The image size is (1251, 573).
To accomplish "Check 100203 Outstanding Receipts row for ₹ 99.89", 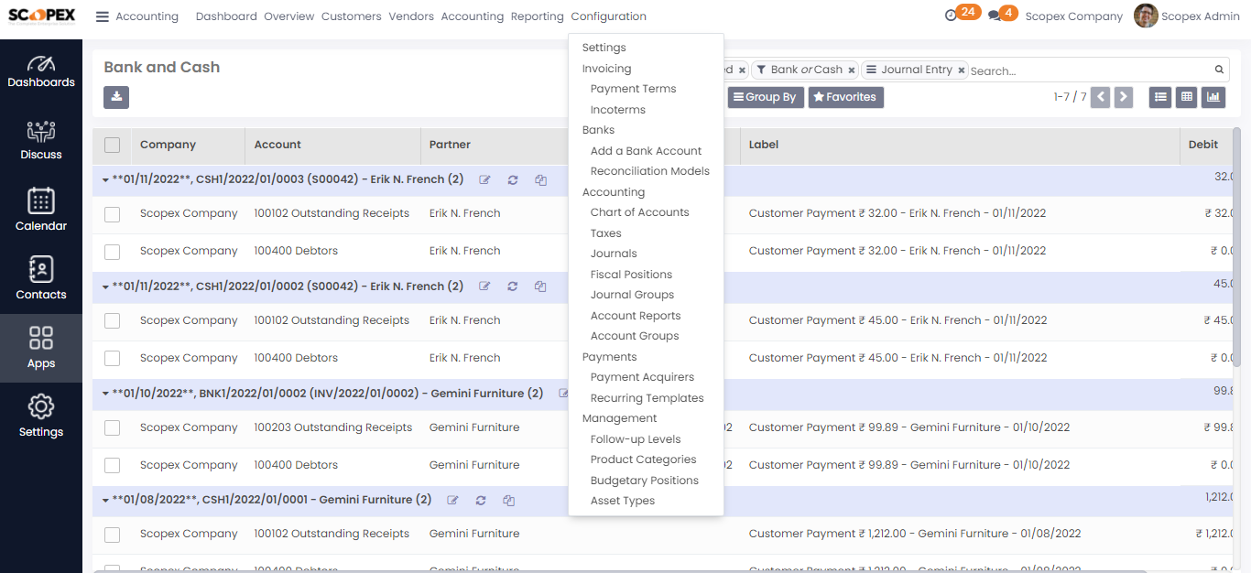I will click(x=112, y=428).
